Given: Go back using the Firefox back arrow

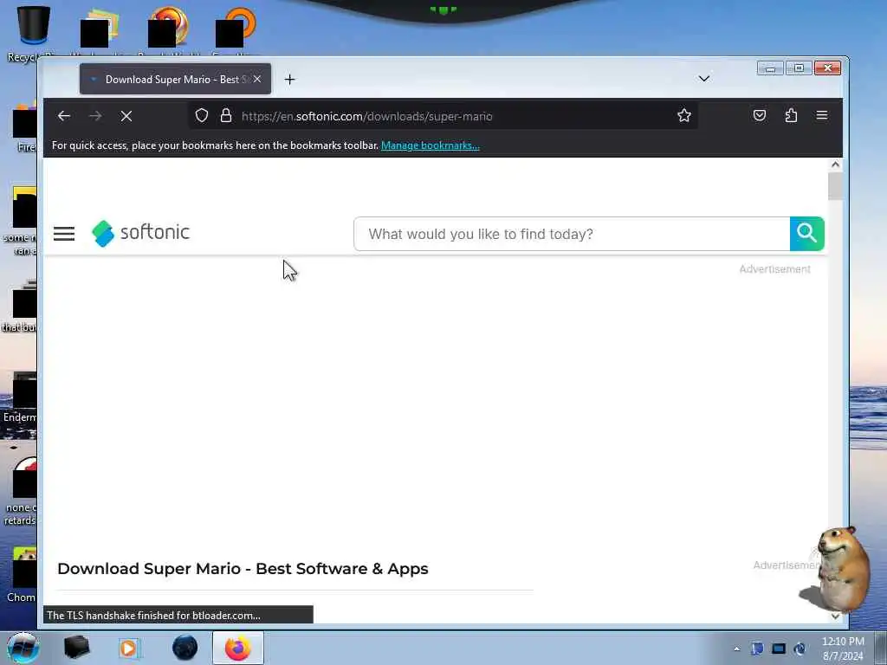Looking at the screenshot, I should tap(63, 116).
